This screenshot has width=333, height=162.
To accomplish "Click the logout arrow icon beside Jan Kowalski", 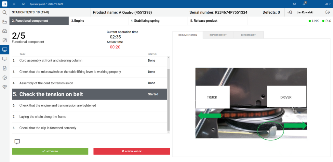I will point(327,12).
